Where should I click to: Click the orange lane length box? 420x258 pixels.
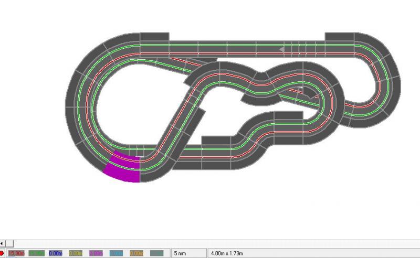point(137,253)
